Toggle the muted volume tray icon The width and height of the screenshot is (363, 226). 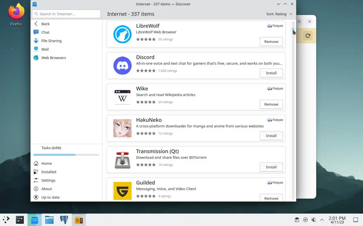point(314,220)
